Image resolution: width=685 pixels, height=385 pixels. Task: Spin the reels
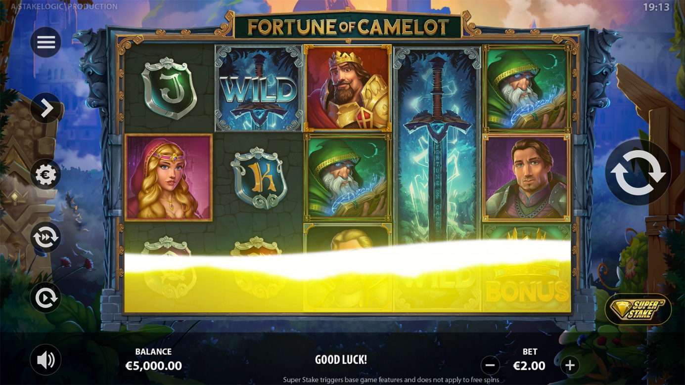pyautogui.click(x=638, y=172)
